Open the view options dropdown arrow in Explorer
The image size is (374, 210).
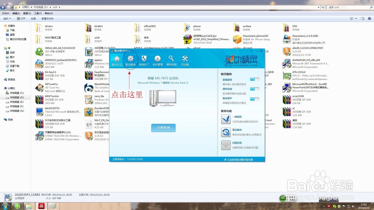pos(356,19)
